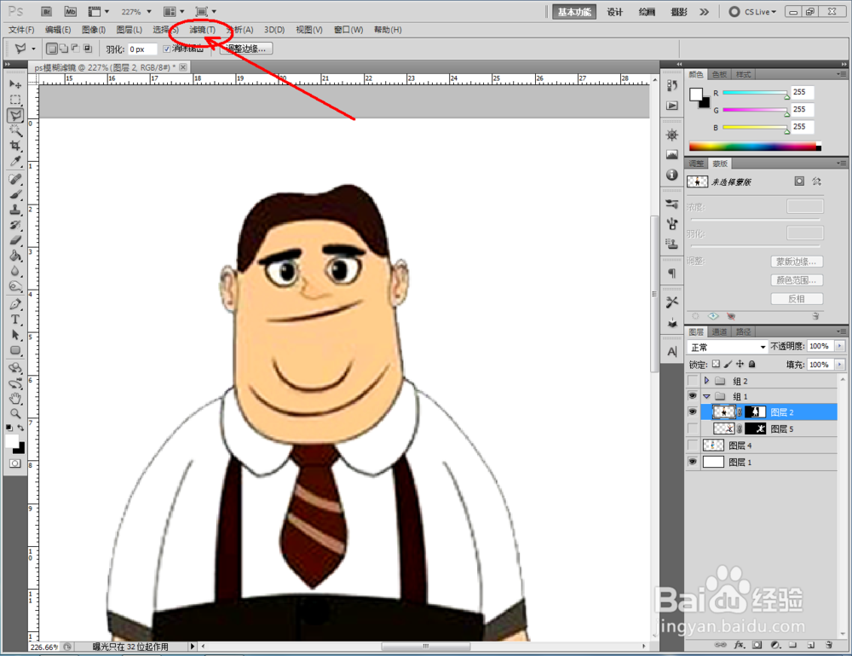Add a layer mask from the Layers panel footer
The image size is (852, 656).
[757, 645]
